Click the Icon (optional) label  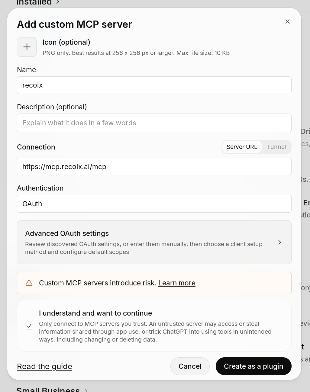[x=66, y=42]
